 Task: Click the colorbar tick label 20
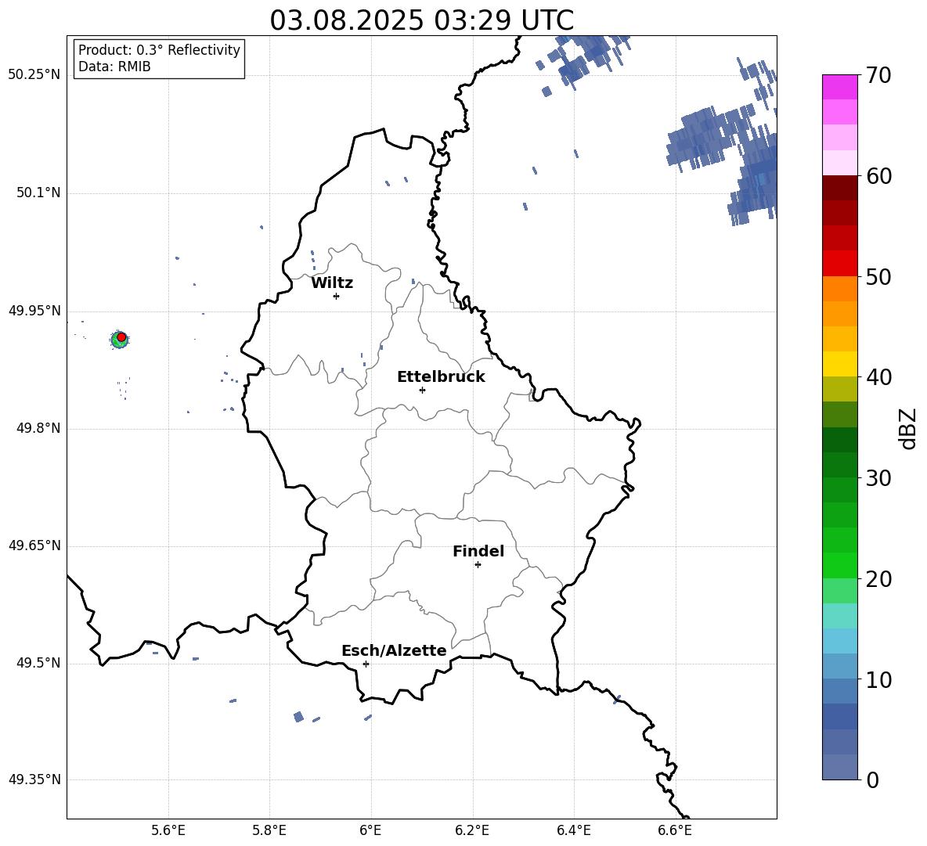pos(878,579)
